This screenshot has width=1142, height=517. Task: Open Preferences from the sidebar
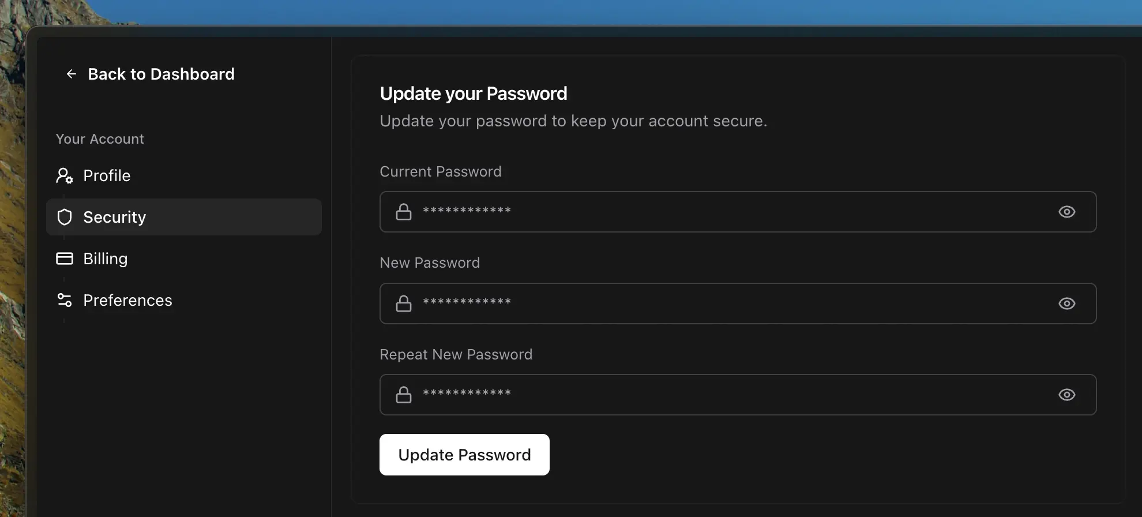coord(127,300)
